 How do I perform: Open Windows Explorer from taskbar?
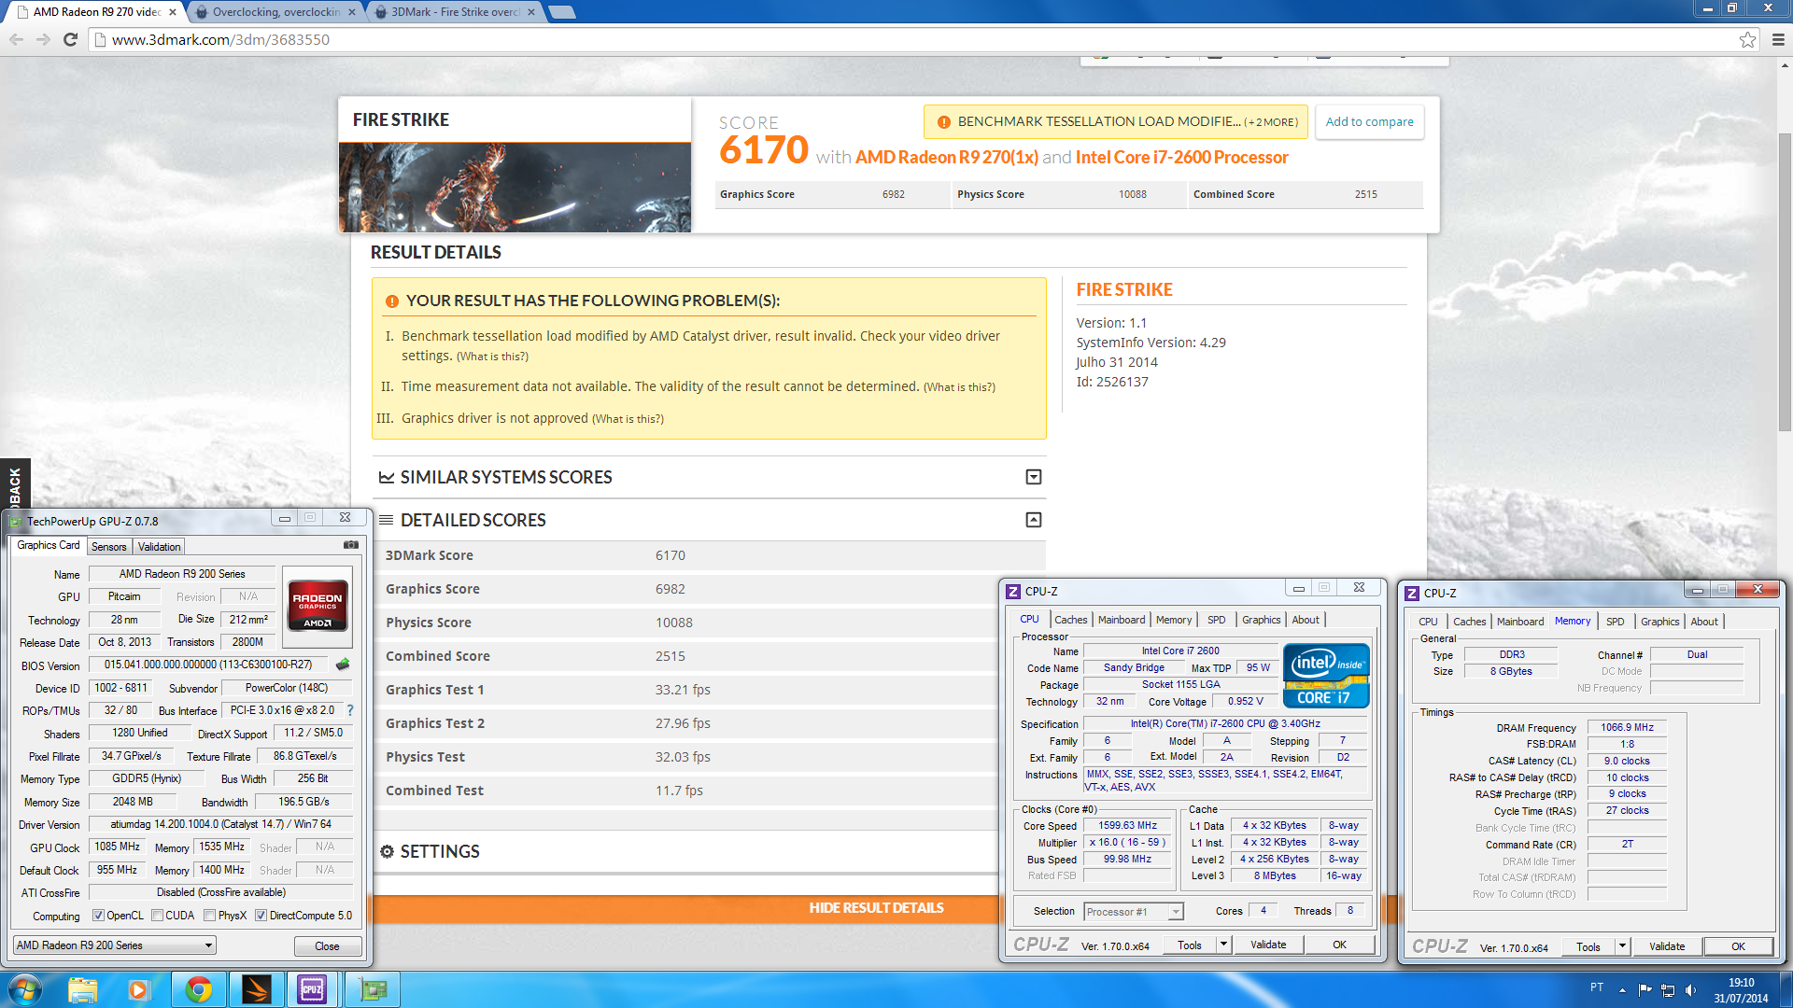[x=83, y=989]
